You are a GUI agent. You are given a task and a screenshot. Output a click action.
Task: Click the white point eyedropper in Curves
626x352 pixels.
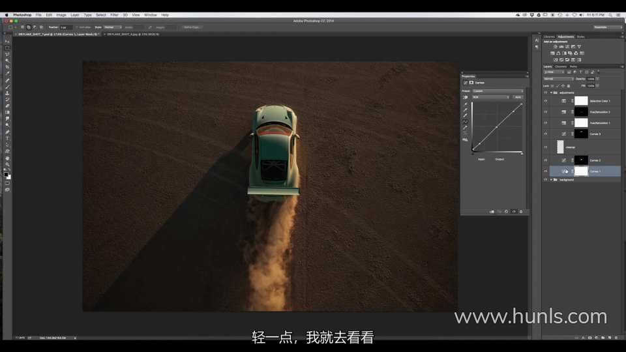[466, 116]
